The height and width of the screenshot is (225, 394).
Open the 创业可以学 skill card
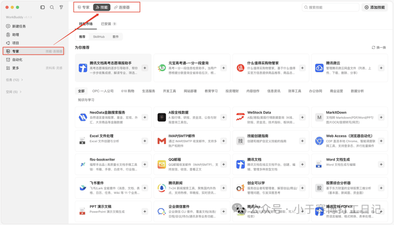click(x=271, y=188)
